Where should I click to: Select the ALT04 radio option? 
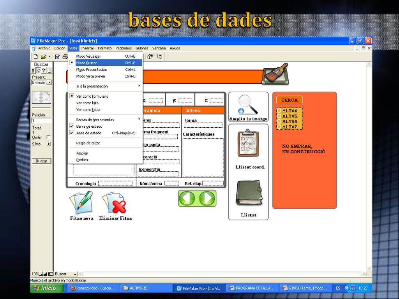pos(279,111)
